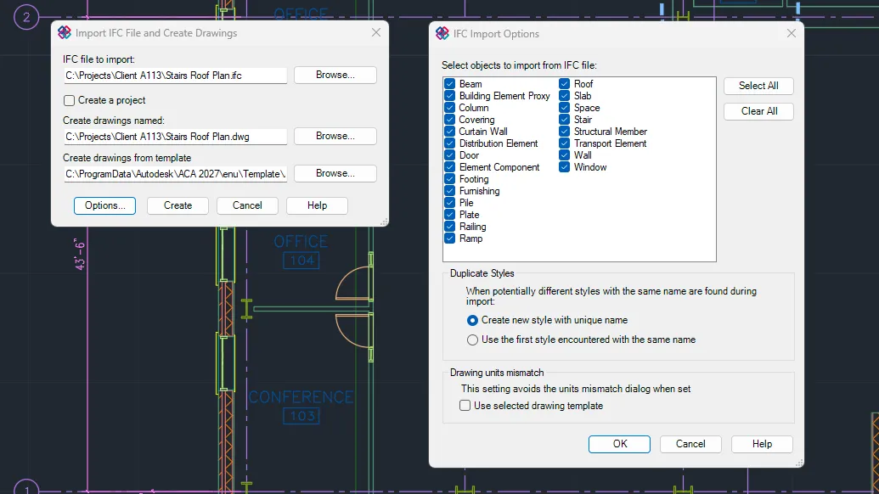
Task: Uncheck the Curtain Wall checkbox
Action: pos(450,132)
